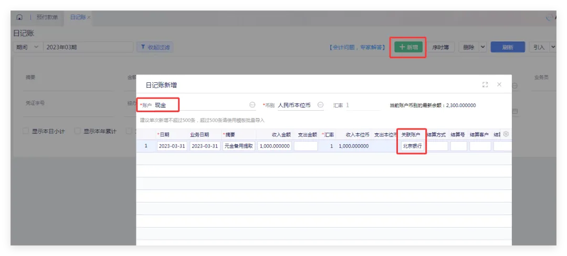Click the blue 刷新 button
The image size is (567, 256).
(x=507, y=47)
